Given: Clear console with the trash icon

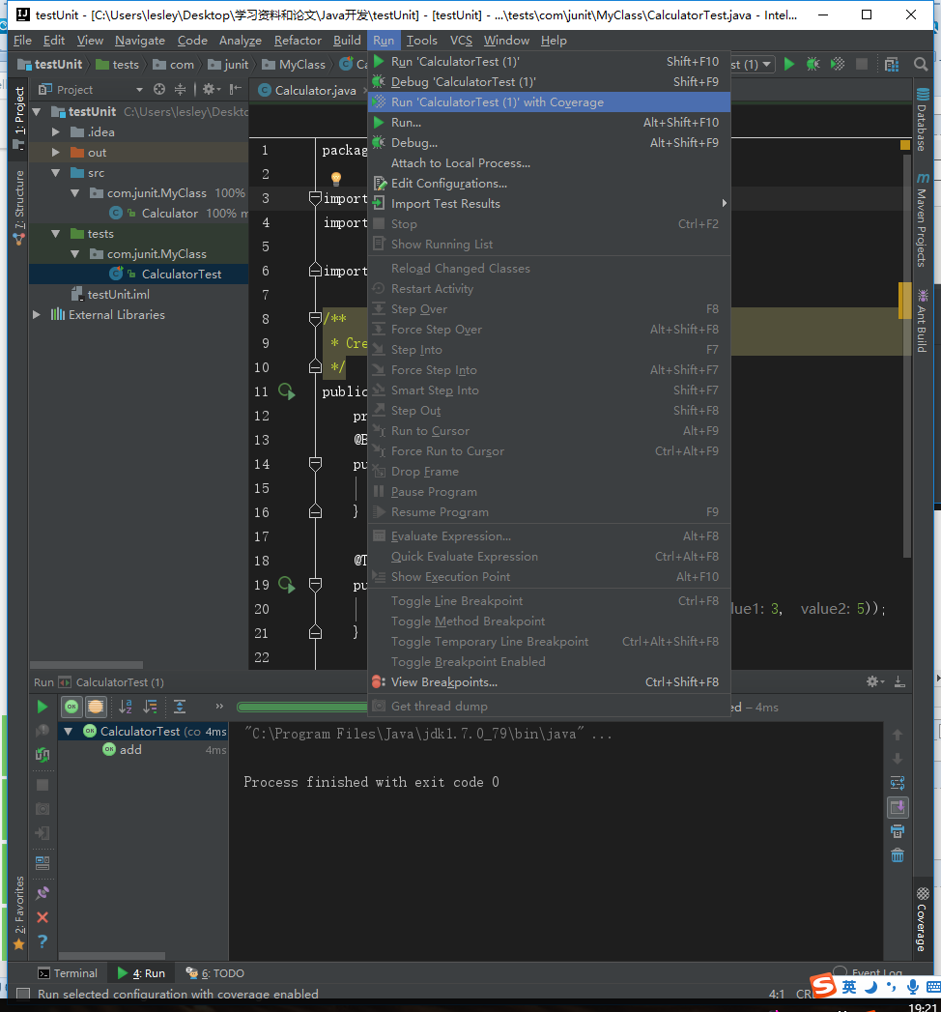Looking at the screenshot, I should [898, 855].
